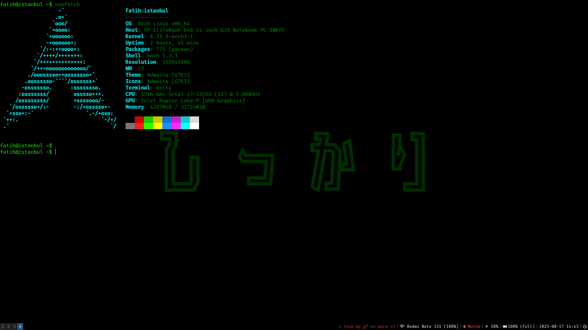Click the muted speaker icon
The width and height of the screenshot is (588, 330).
[464, 326]
